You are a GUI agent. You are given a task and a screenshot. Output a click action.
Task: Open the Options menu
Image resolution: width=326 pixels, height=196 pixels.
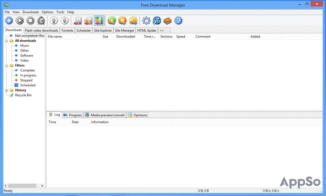47,12
